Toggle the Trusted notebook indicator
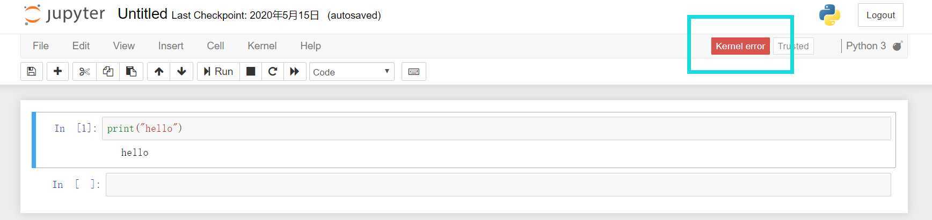Screen dimensions: 932x220 pos(793,46)
